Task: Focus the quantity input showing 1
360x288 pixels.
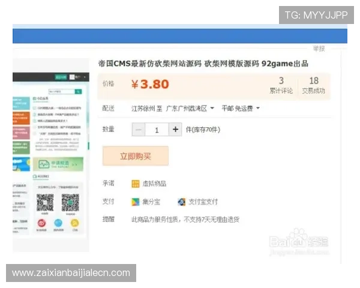Action: [157, 130]
